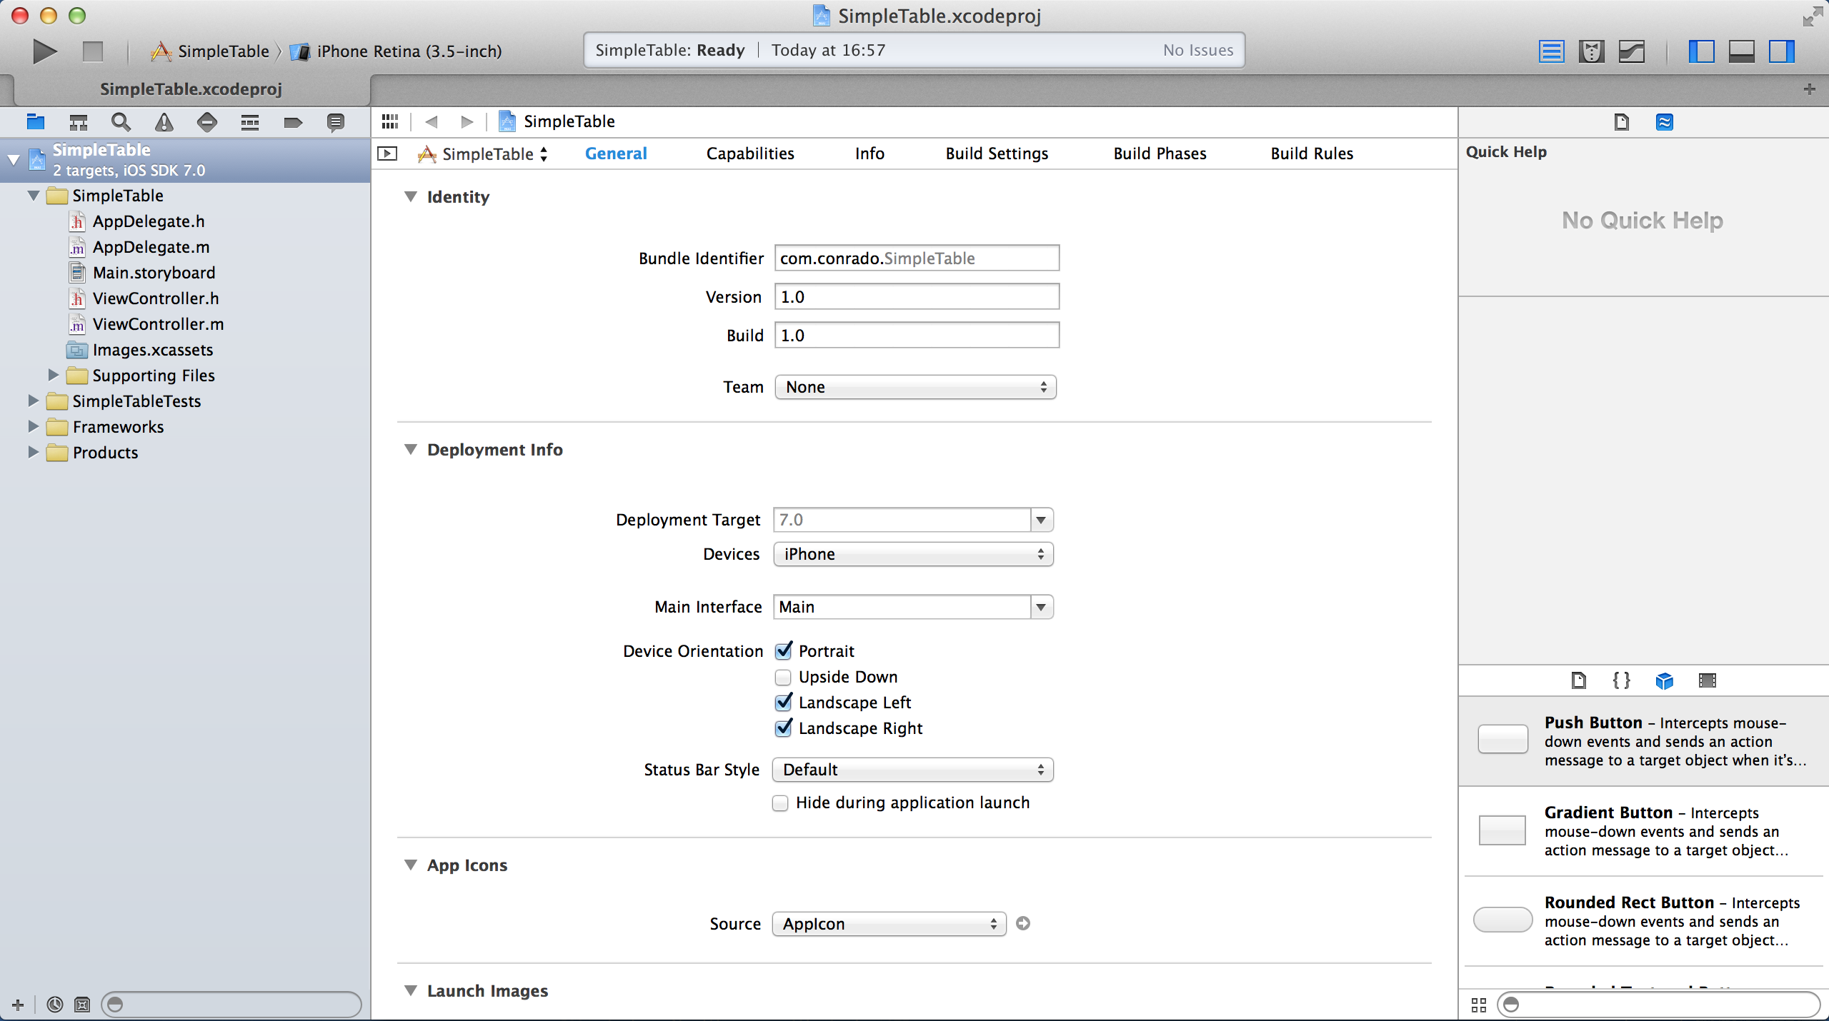Show the Project navigator
The width and height of the screenshot is (1829, 1021).
(x=35, y=122)
